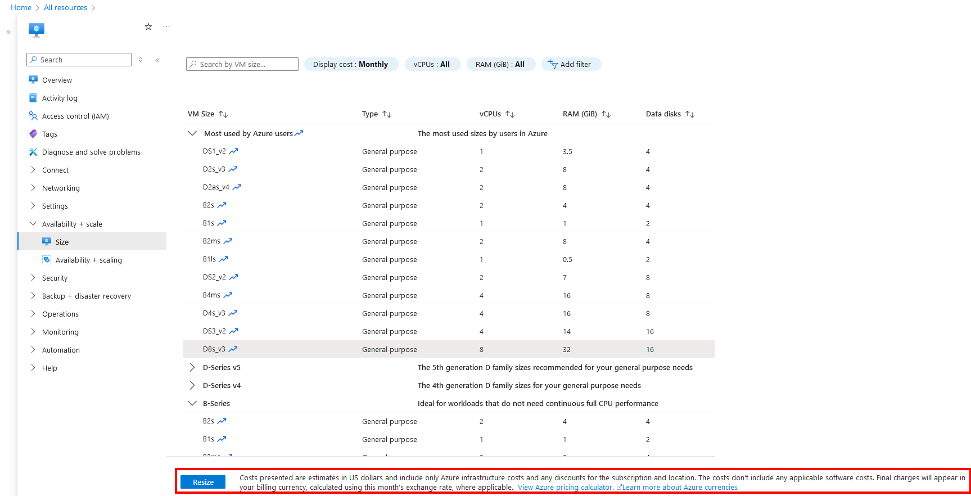Click the Size menu item icon
This screenshot has height=496, width=971.
[47, 242]
